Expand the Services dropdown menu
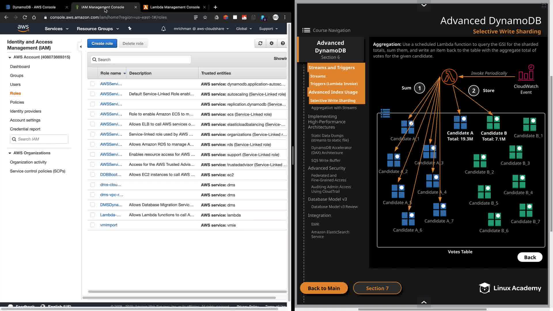The width and height of the screenshot is (553, 311). [x=56, y=29]
